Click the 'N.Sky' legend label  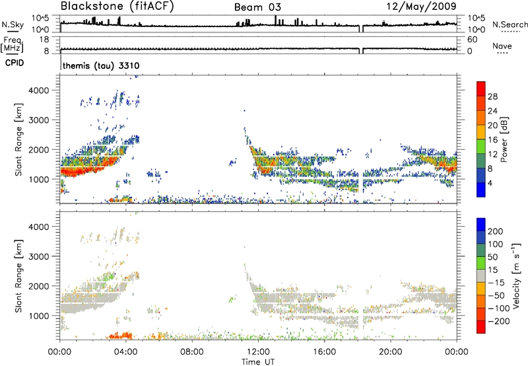tap(13, 24)
